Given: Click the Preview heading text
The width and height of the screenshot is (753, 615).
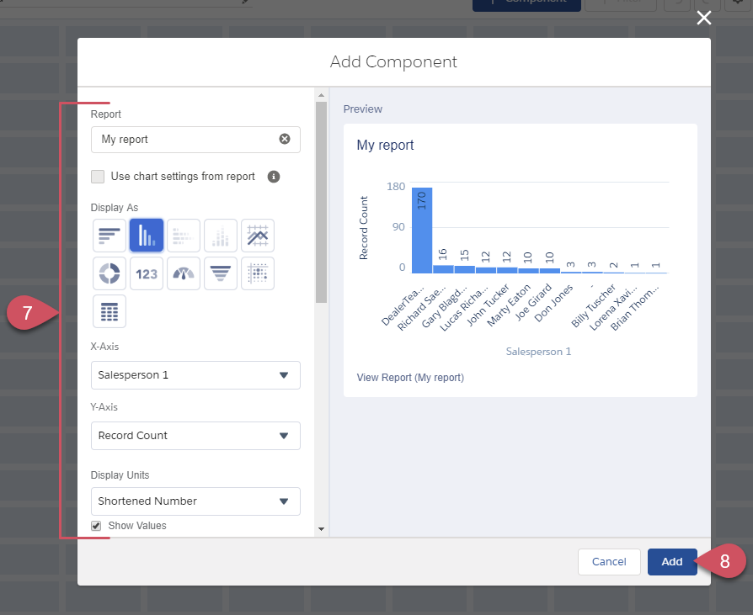Looking at the screenshot, I should tap(362, 109).
